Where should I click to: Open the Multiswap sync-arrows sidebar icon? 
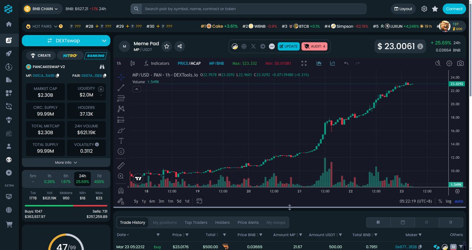9,106
